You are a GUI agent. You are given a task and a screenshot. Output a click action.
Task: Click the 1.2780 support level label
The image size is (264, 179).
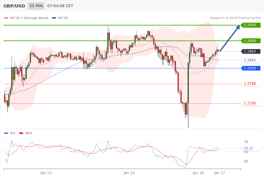point(251,84)
